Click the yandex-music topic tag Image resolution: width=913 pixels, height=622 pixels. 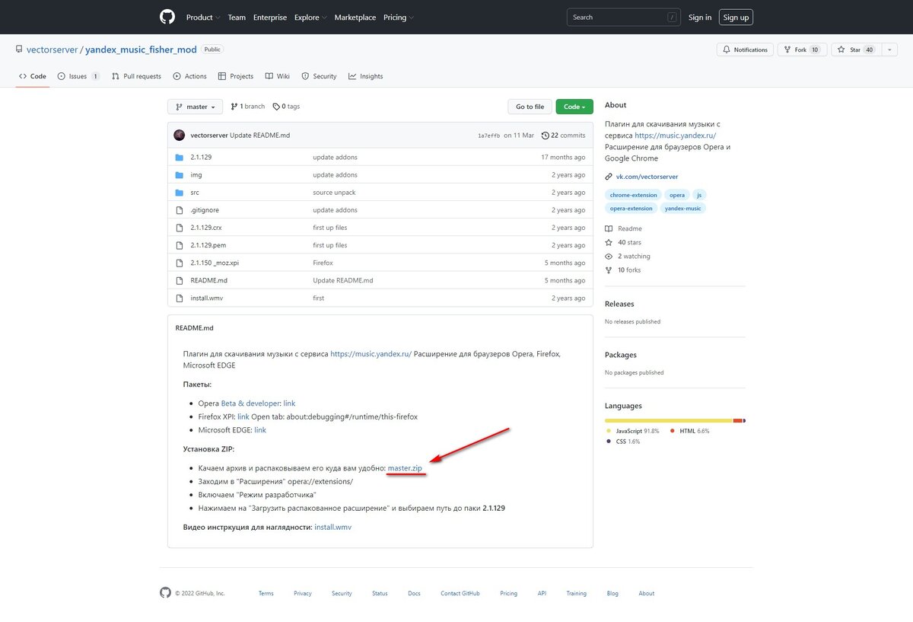point(682,208)
